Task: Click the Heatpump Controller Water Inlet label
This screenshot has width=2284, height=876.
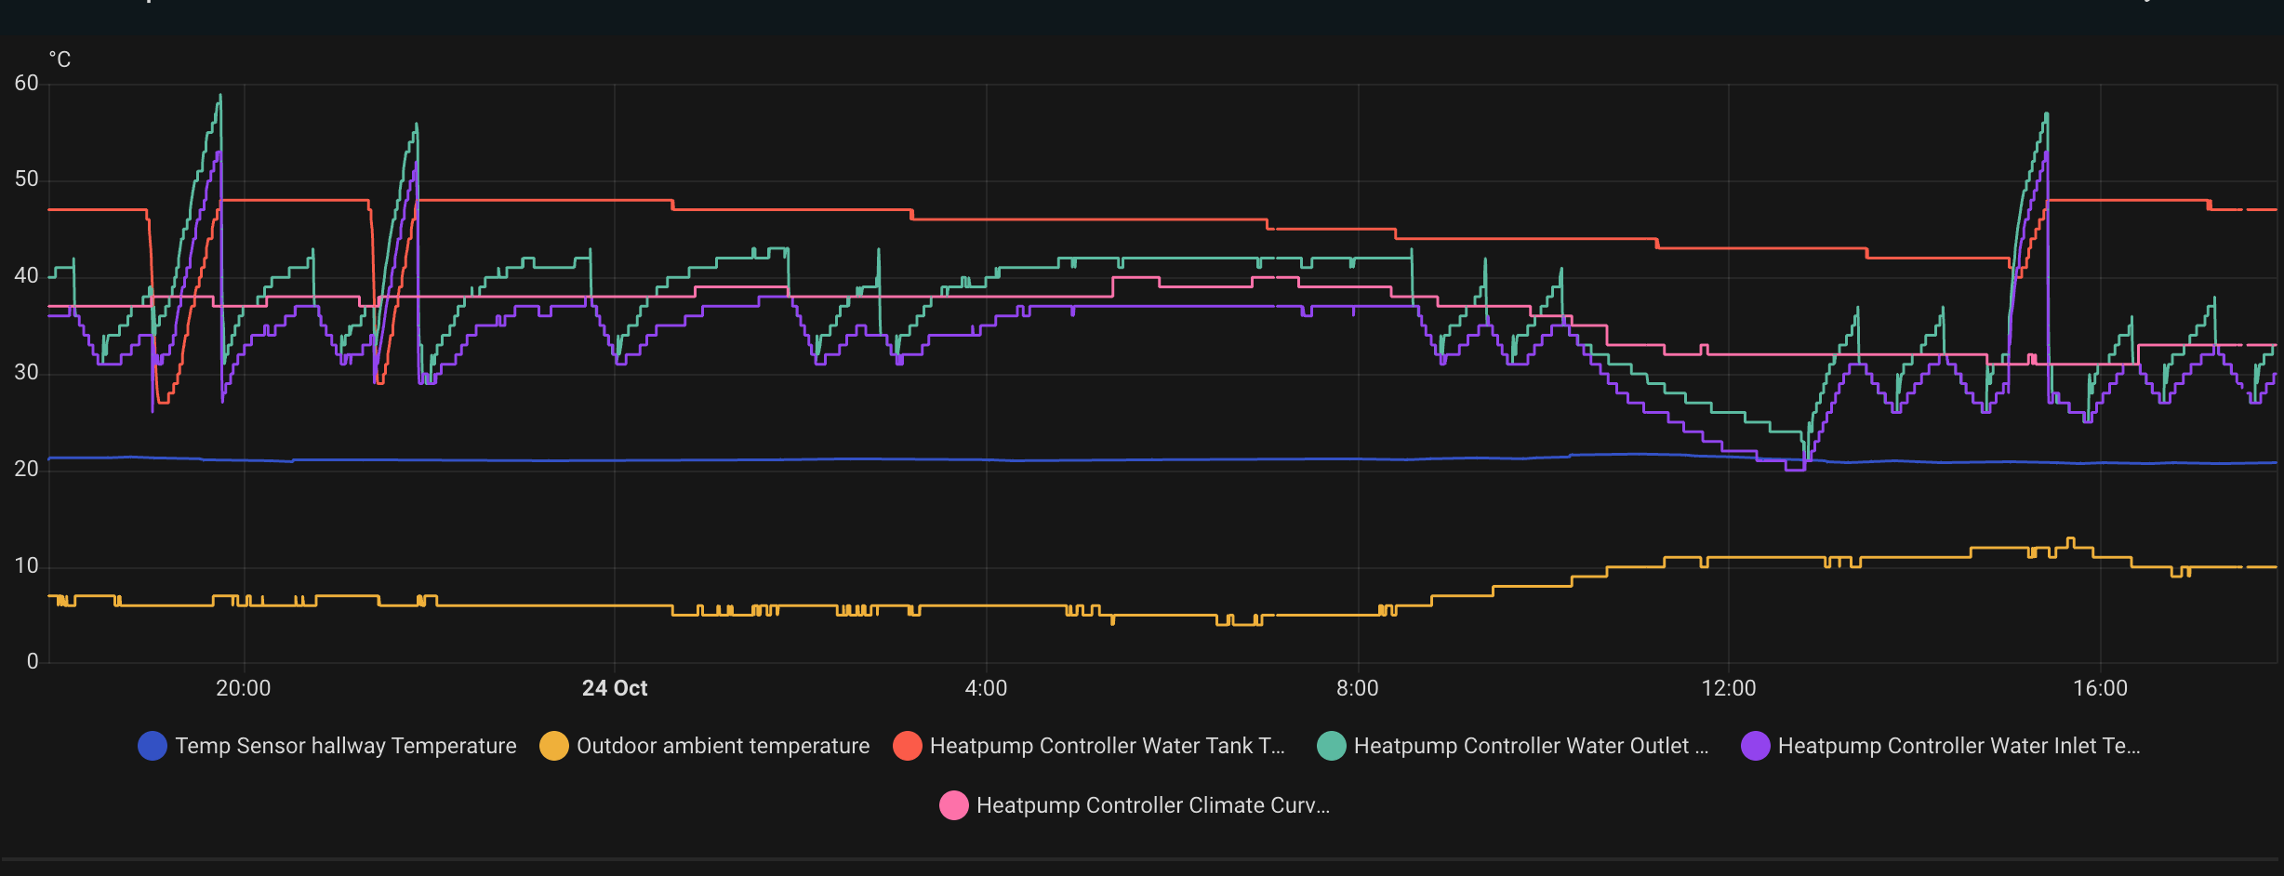Action: pyautogui.click(x=1959, y=746)
